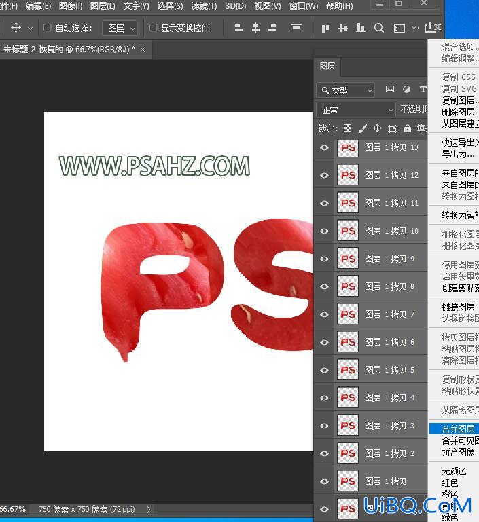Open the workspace layout icon

399,28
